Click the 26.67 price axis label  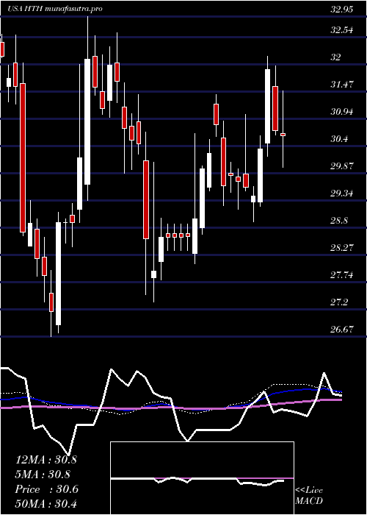tap(341, 330)
